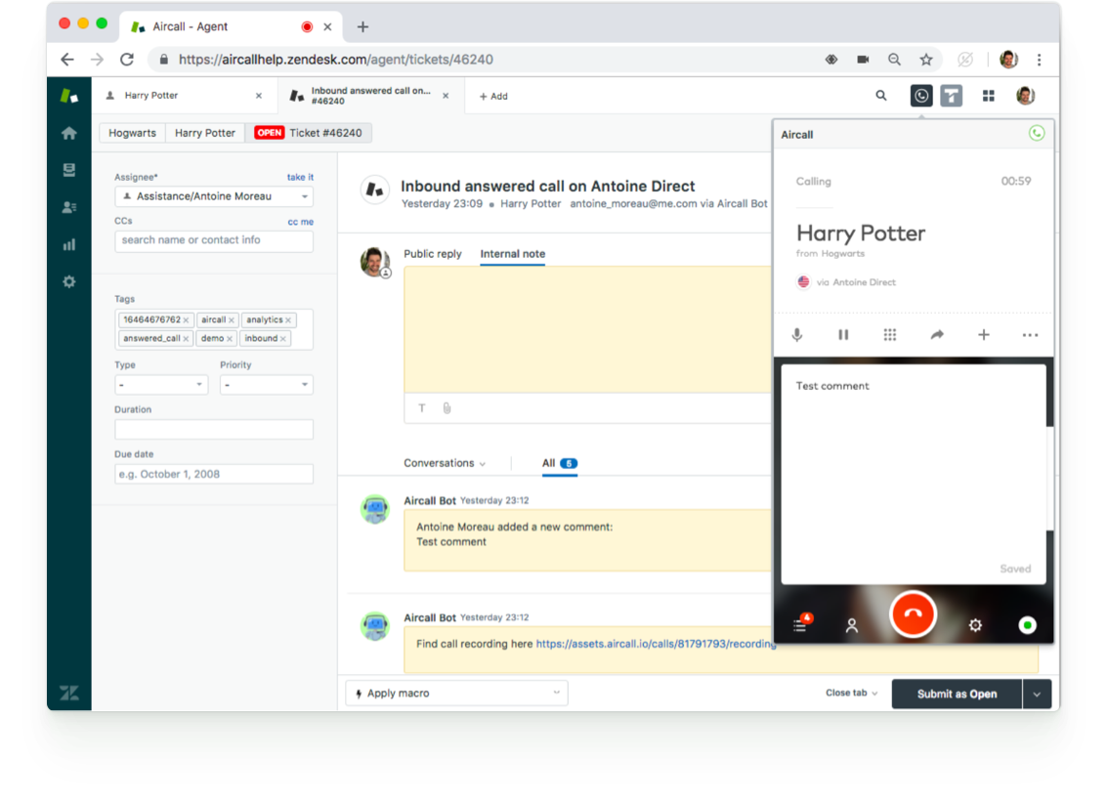Transfer the call with the arrow icon

(936, 335)
